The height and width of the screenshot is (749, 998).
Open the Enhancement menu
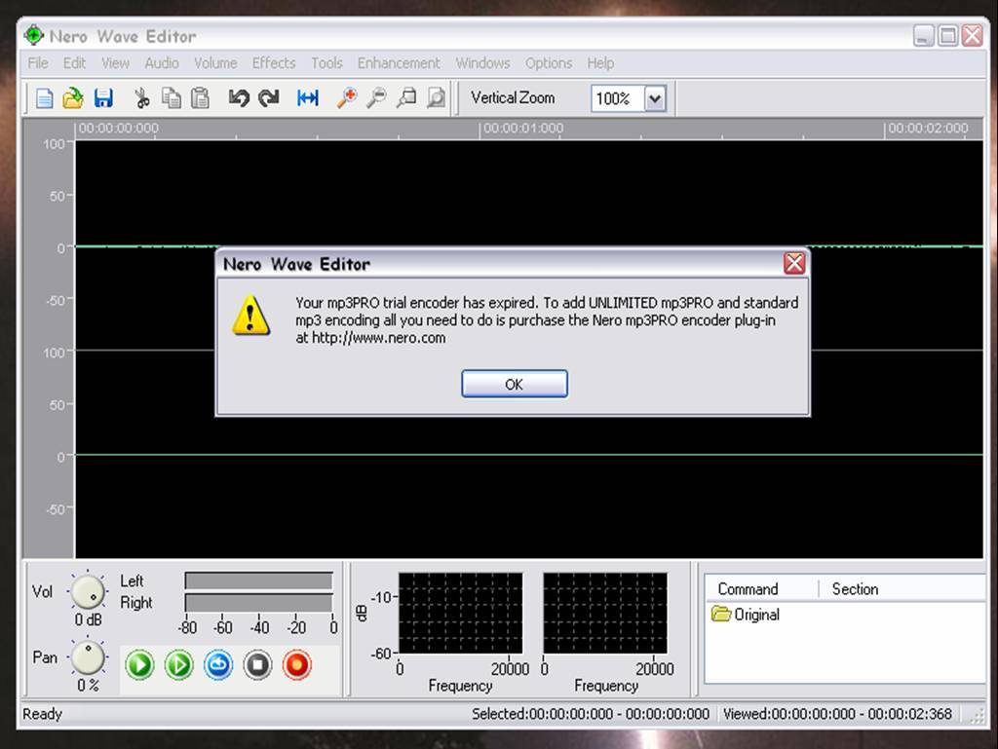tap(399, 63)
